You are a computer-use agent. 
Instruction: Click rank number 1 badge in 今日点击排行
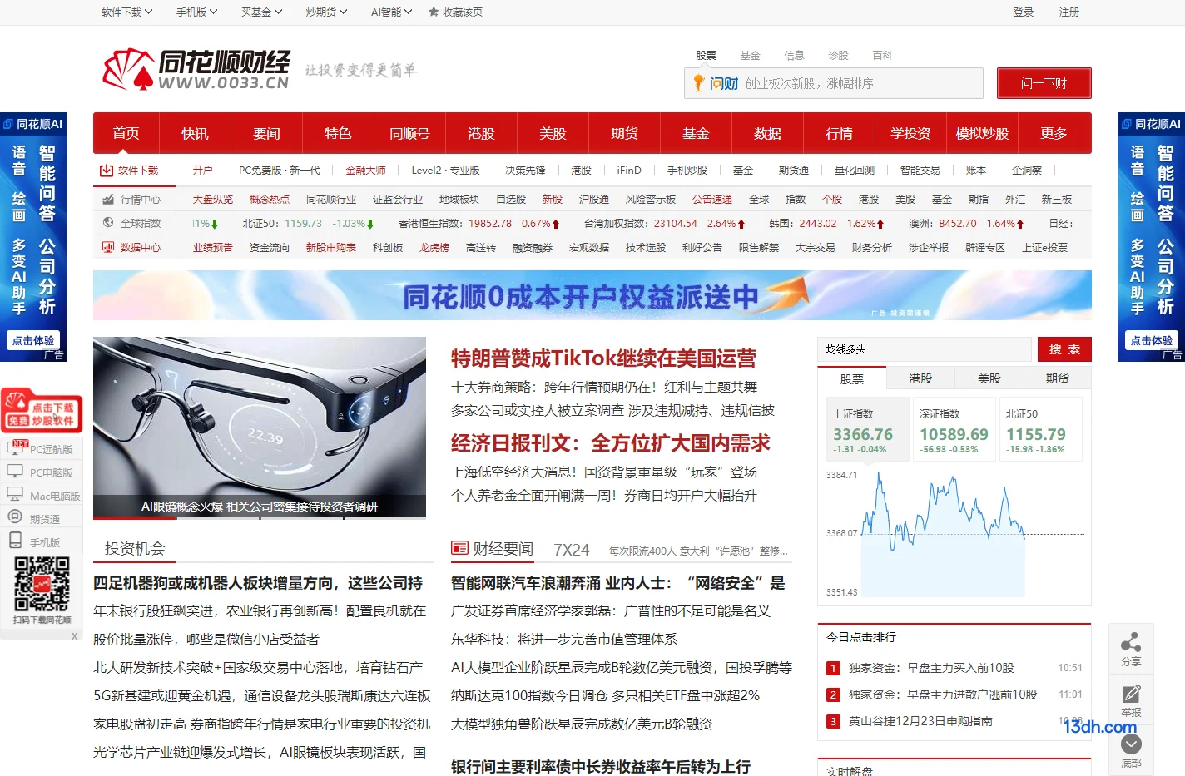(x=833, y=668)
